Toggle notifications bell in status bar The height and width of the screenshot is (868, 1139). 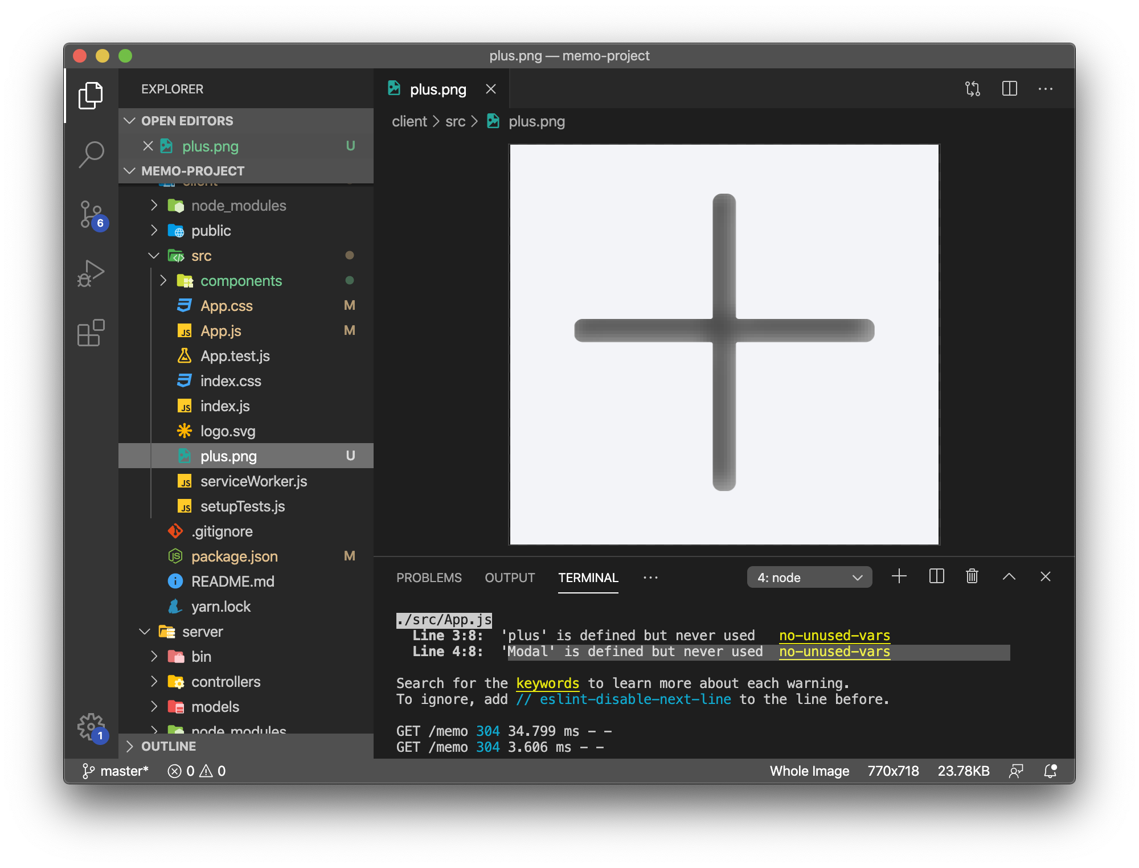click(1050, 771)
